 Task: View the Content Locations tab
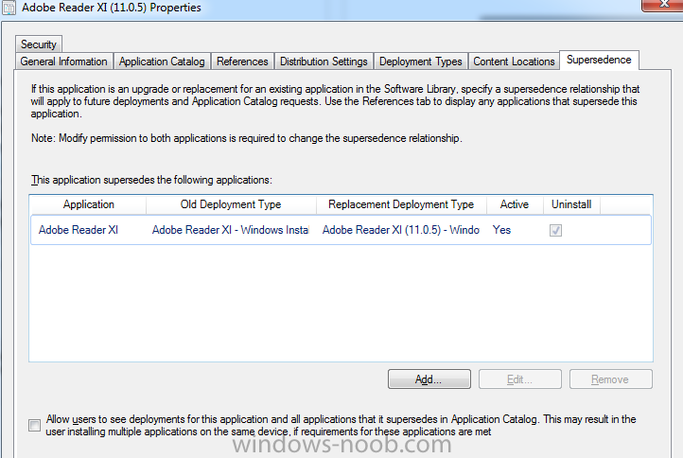coord(514,62)
